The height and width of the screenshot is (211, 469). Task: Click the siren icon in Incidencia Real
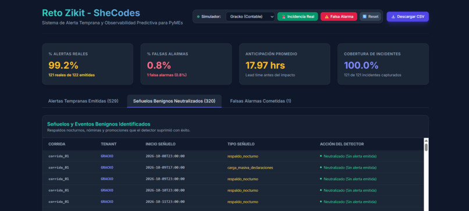tap(283, 17)
